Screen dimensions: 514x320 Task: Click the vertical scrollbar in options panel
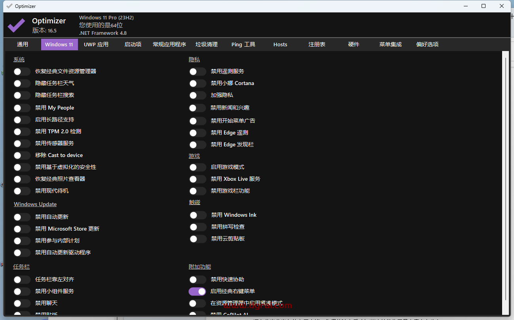(505, 178)
